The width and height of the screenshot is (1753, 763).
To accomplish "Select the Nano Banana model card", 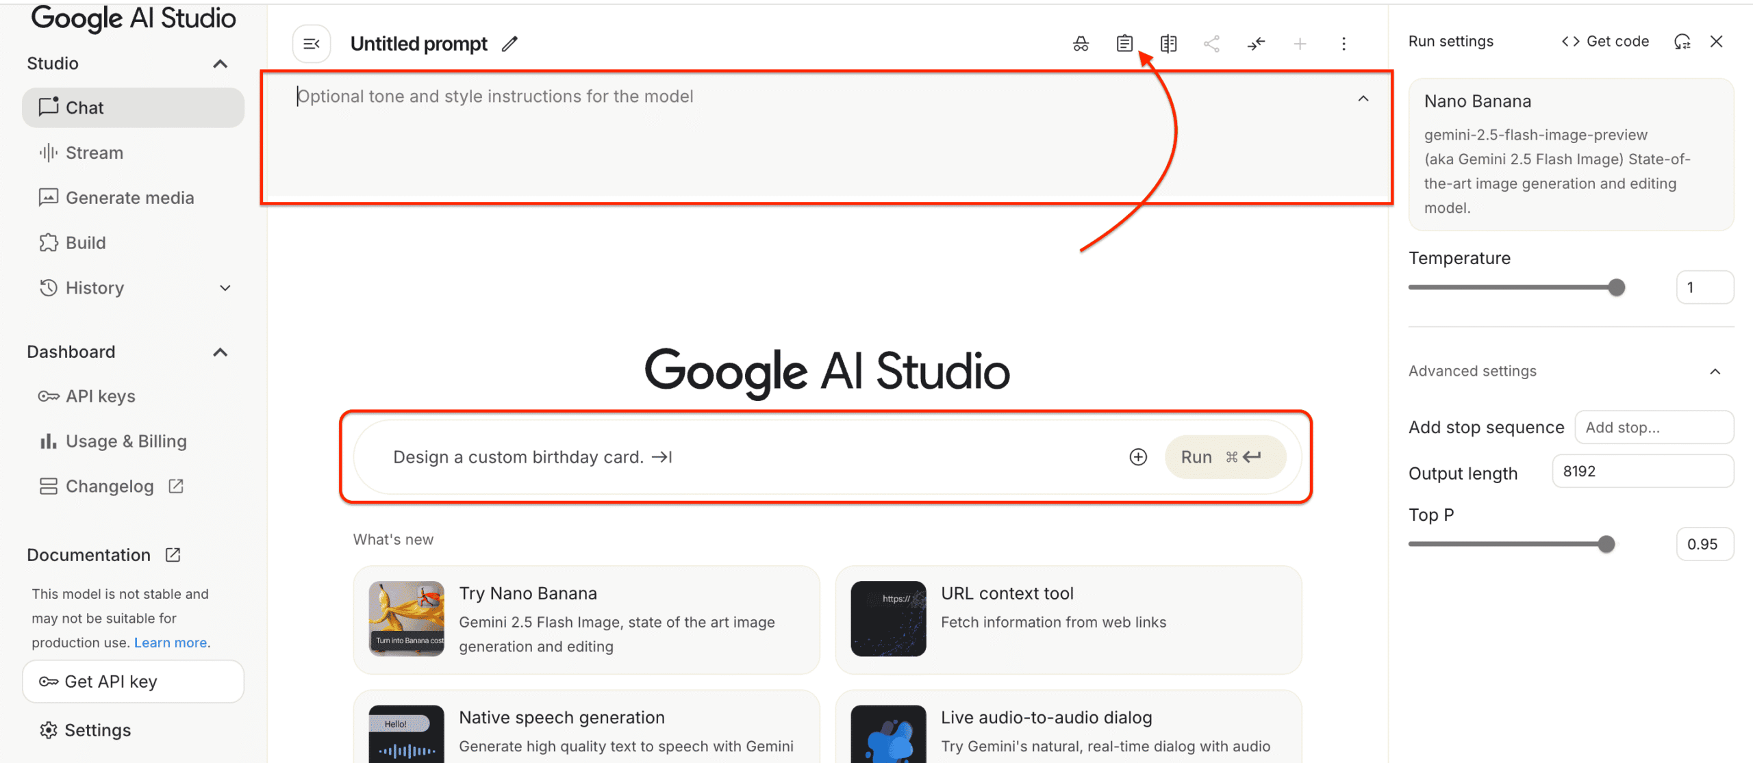I will [1571, 154].
